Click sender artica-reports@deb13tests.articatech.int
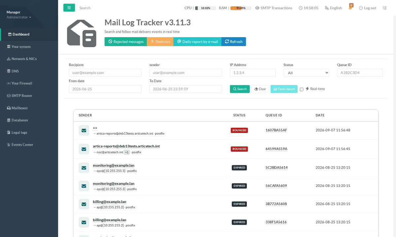The height and width of the screenshot is (237, 396). tap(126, 146)
